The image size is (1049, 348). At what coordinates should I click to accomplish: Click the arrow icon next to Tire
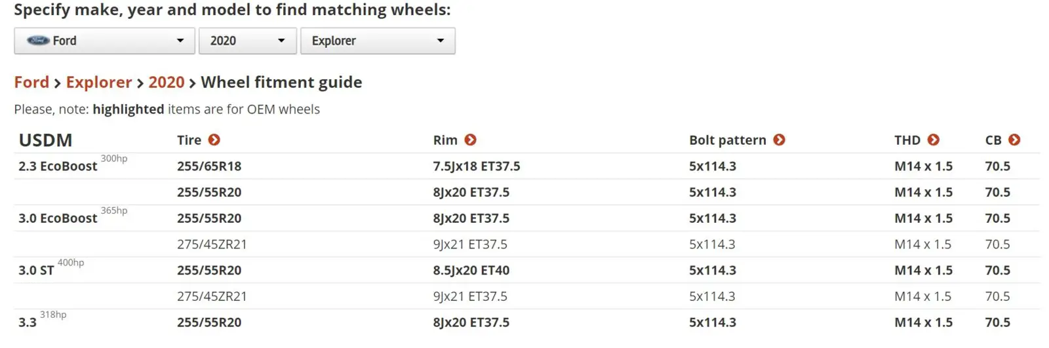(x=214, y=140)
